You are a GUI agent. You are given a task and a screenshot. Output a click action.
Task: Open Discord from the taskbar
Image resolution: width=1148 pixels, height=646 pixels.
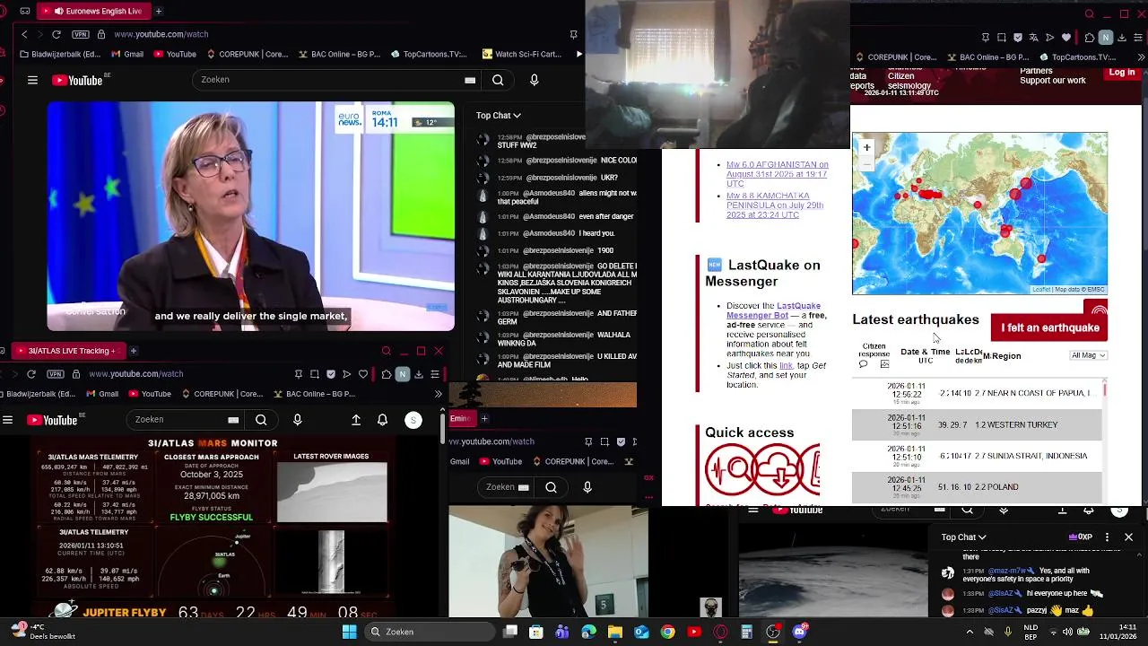pos(800,632)
